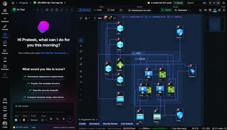The width and height of the screenshot is (227, 130).
Task: Collapse AI Chat with shrink arrows icon
Action: pos(62,10)
